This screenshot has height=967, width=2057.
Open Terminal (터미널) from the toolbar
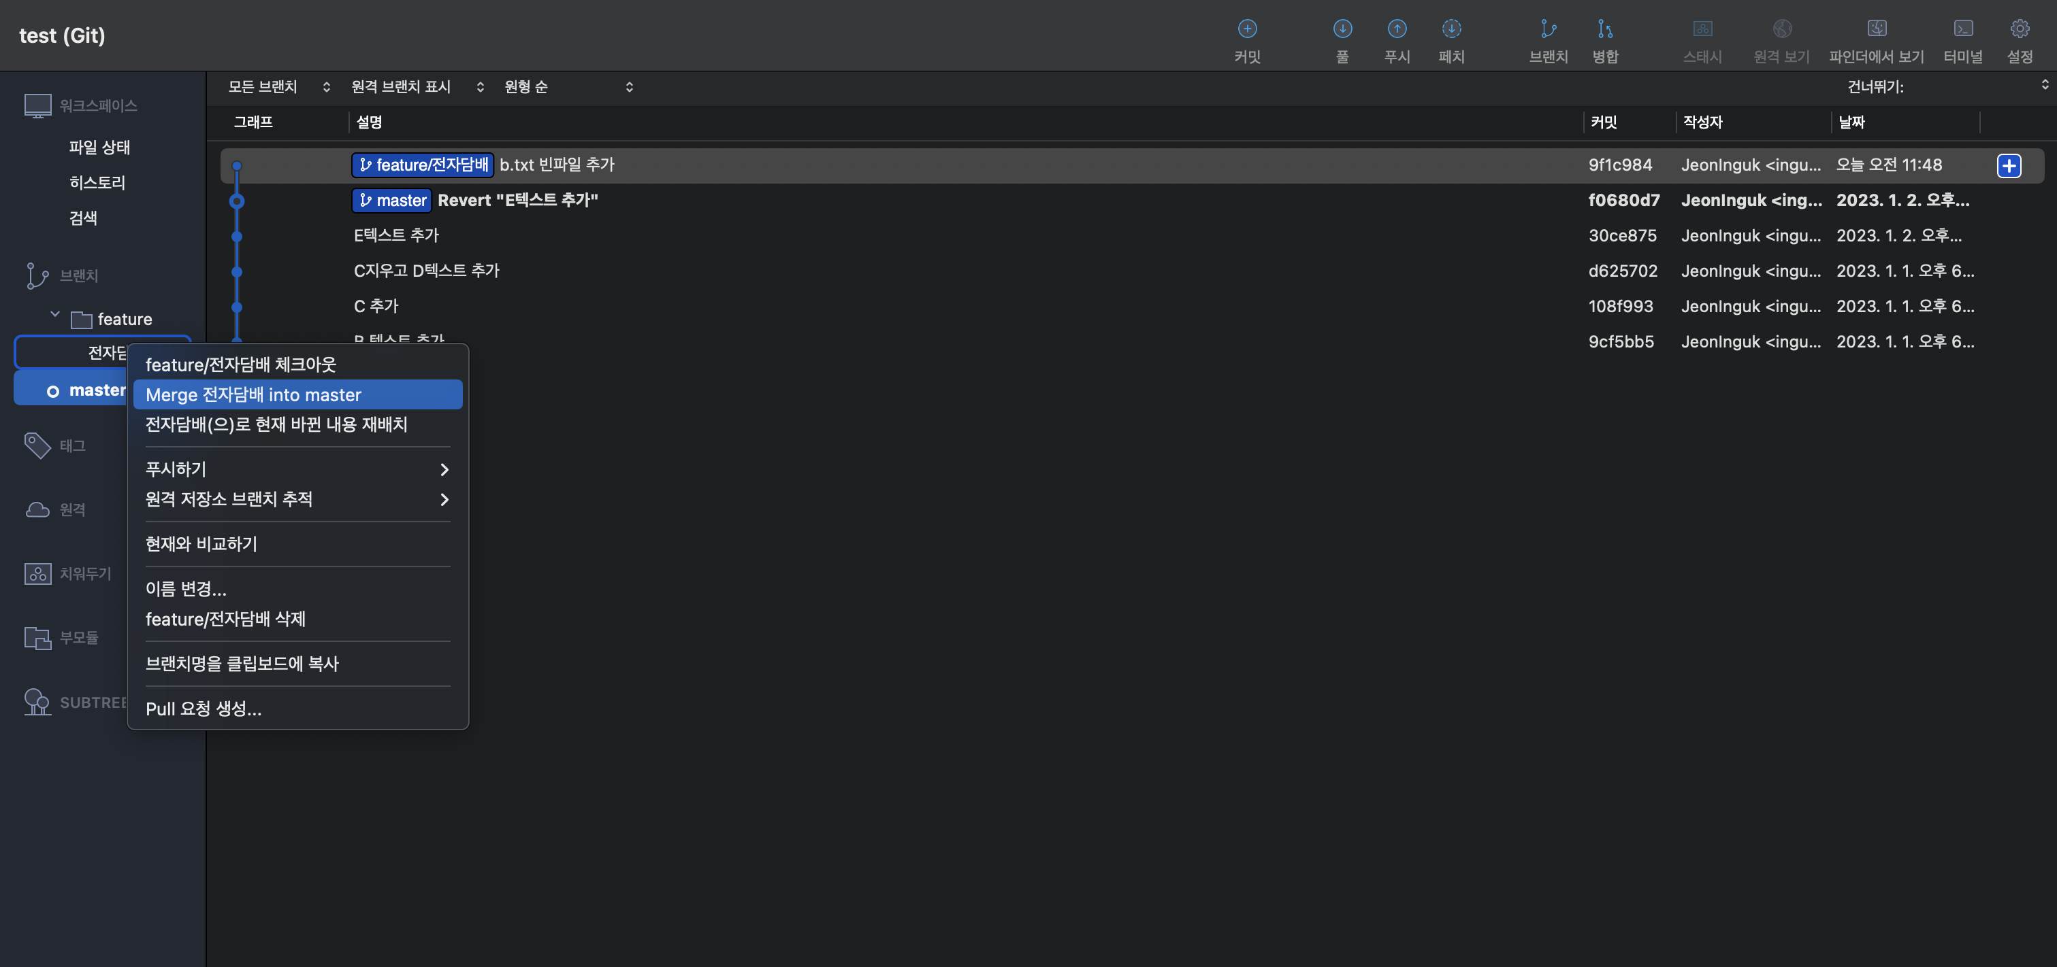point(1963,29)
